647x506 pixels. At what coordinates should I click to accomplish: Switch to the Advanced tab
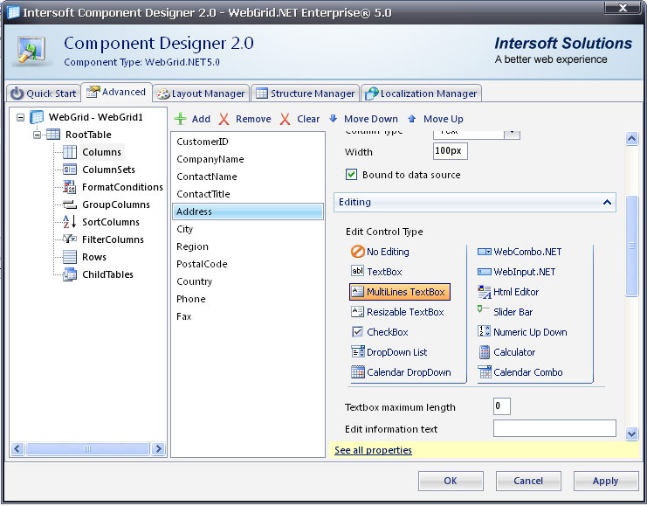[116, 92]
